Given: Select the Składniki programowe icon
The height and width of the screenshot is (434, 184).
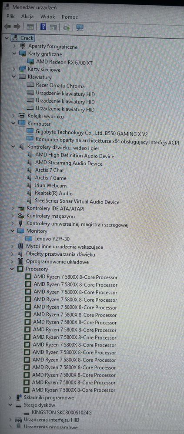Looking at the screenshot, I should [x=19, y=397].
